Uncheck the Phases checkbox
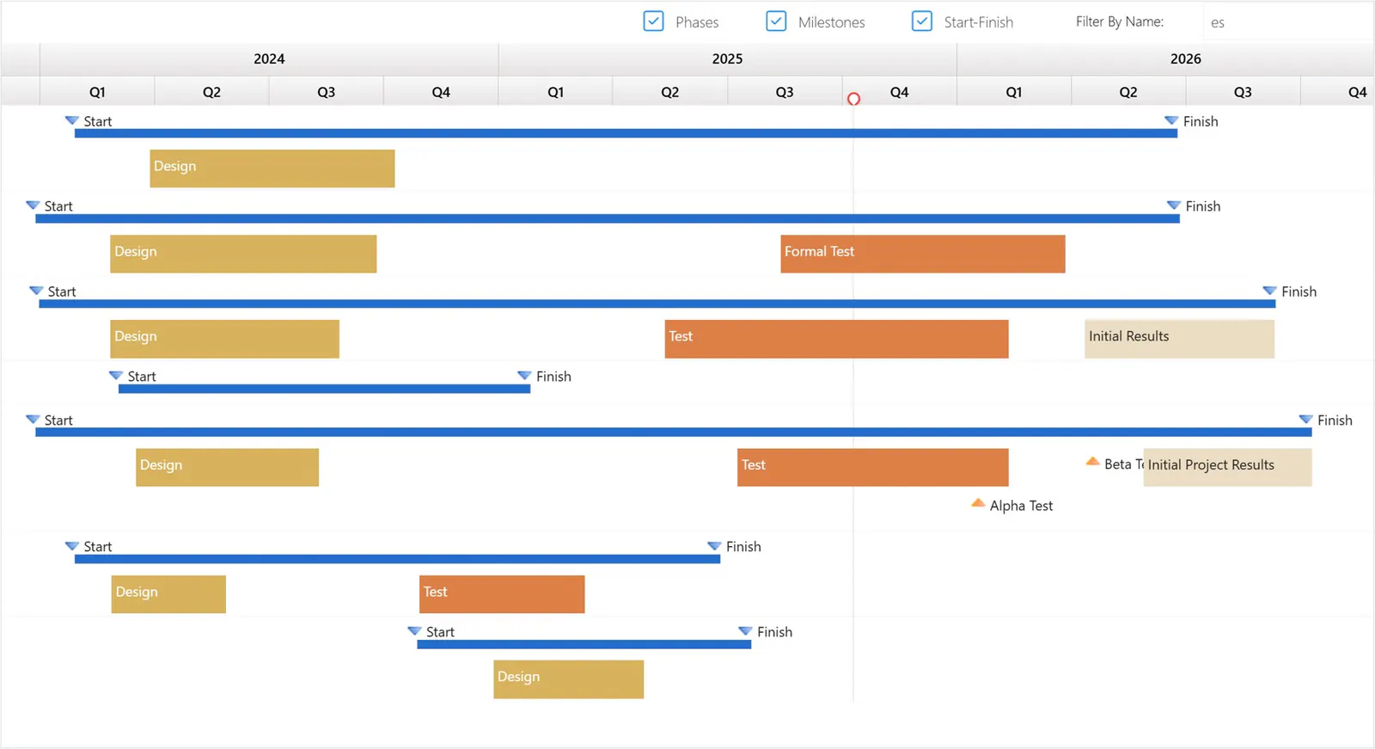 pos(653,21)
